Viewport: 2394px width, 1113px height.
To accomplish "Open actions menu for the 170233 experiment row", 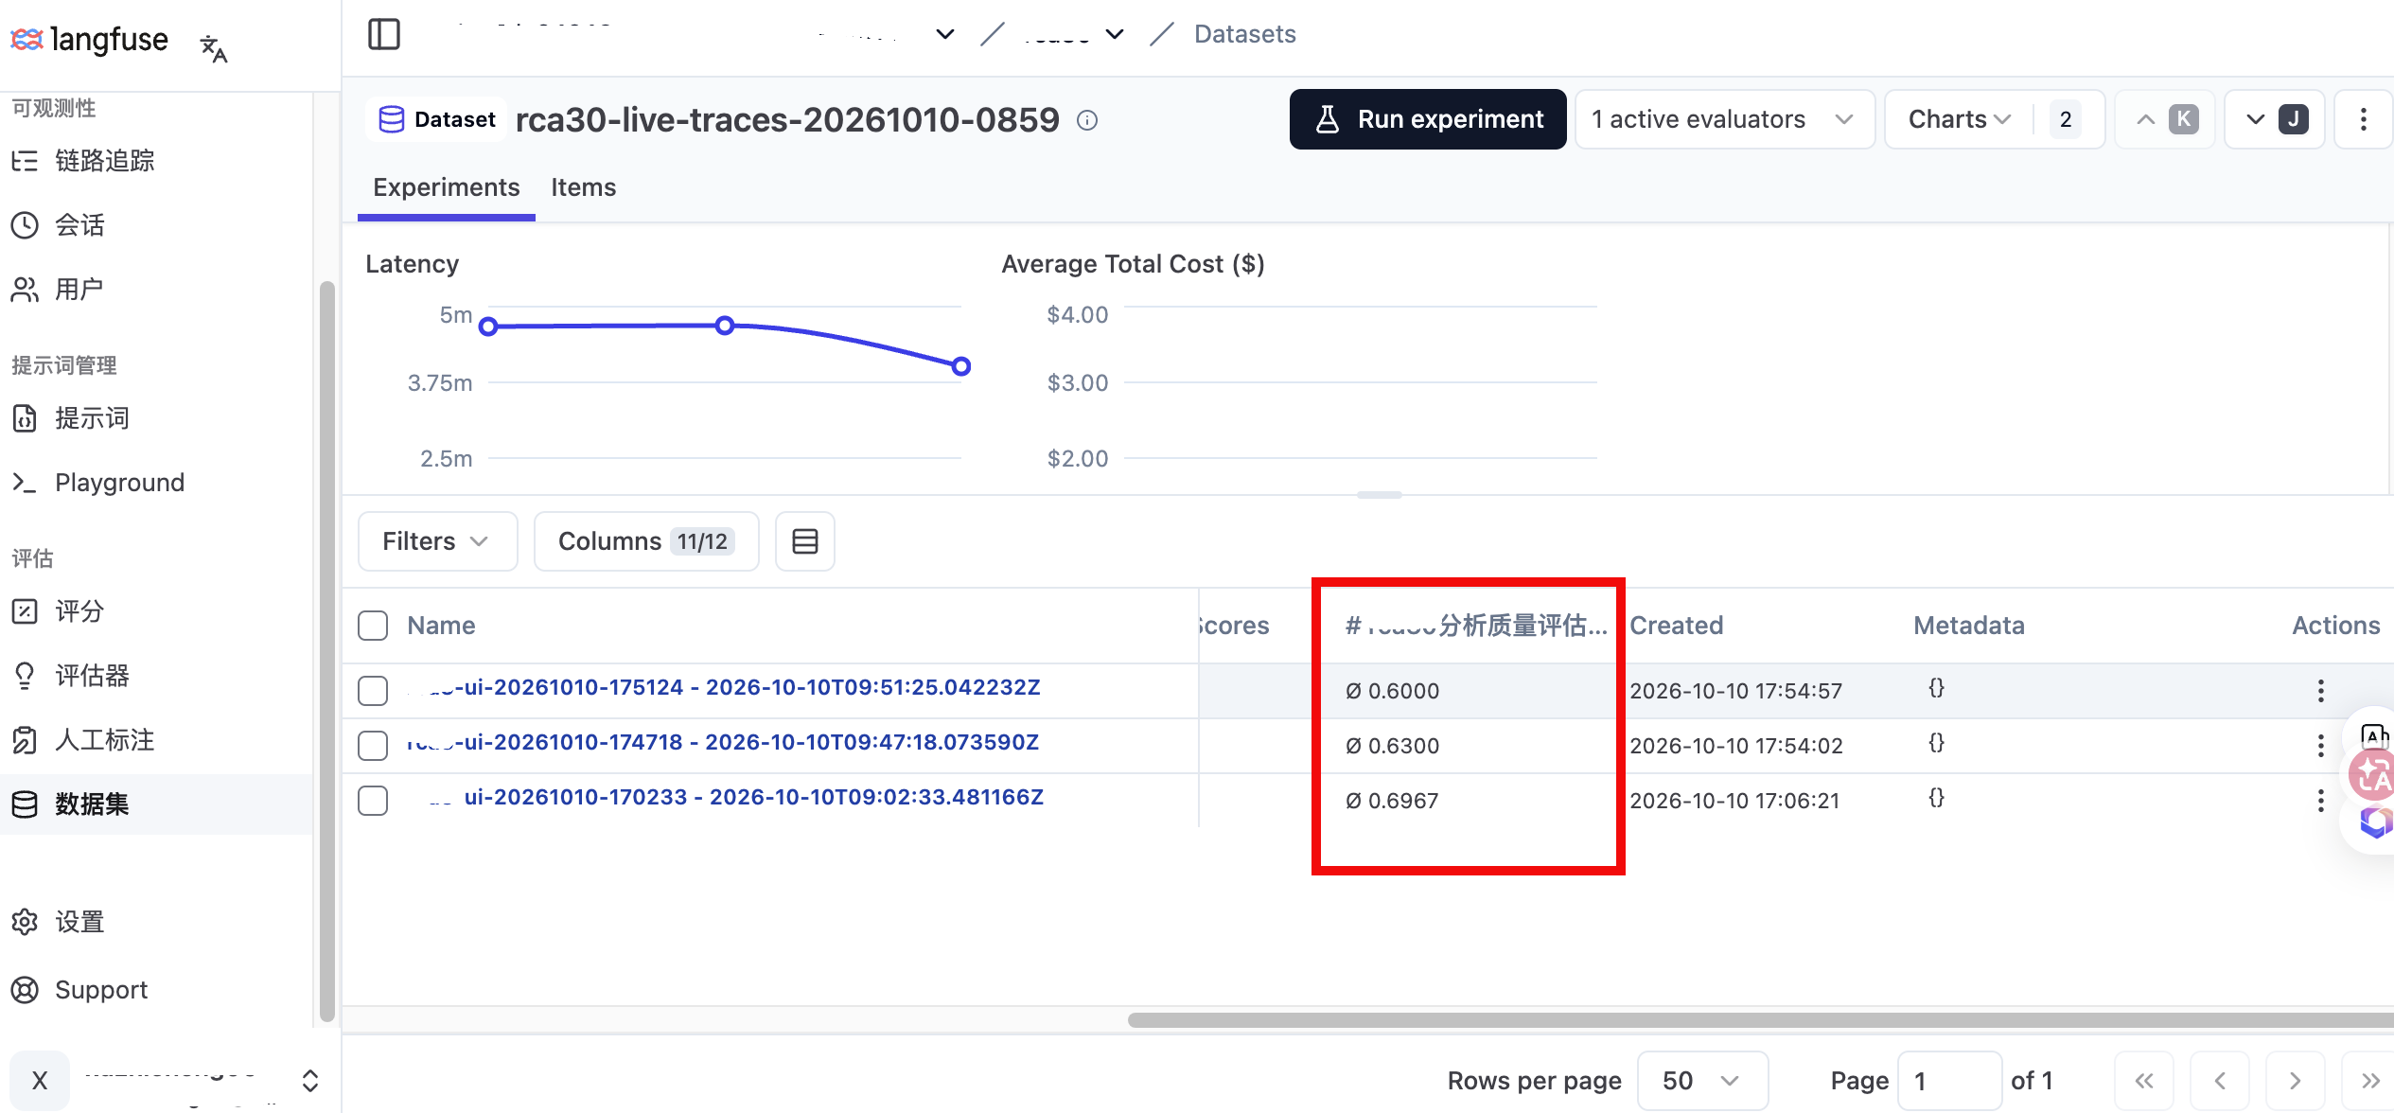I will click(2320, 801).
